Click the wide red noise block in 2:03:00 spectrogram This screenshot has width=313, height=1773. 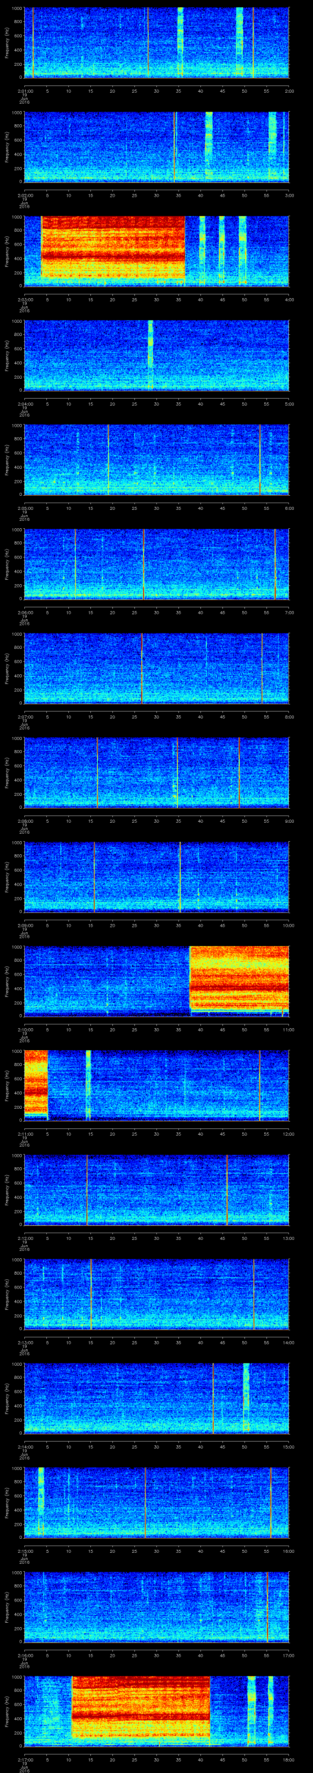click(113, 248)
